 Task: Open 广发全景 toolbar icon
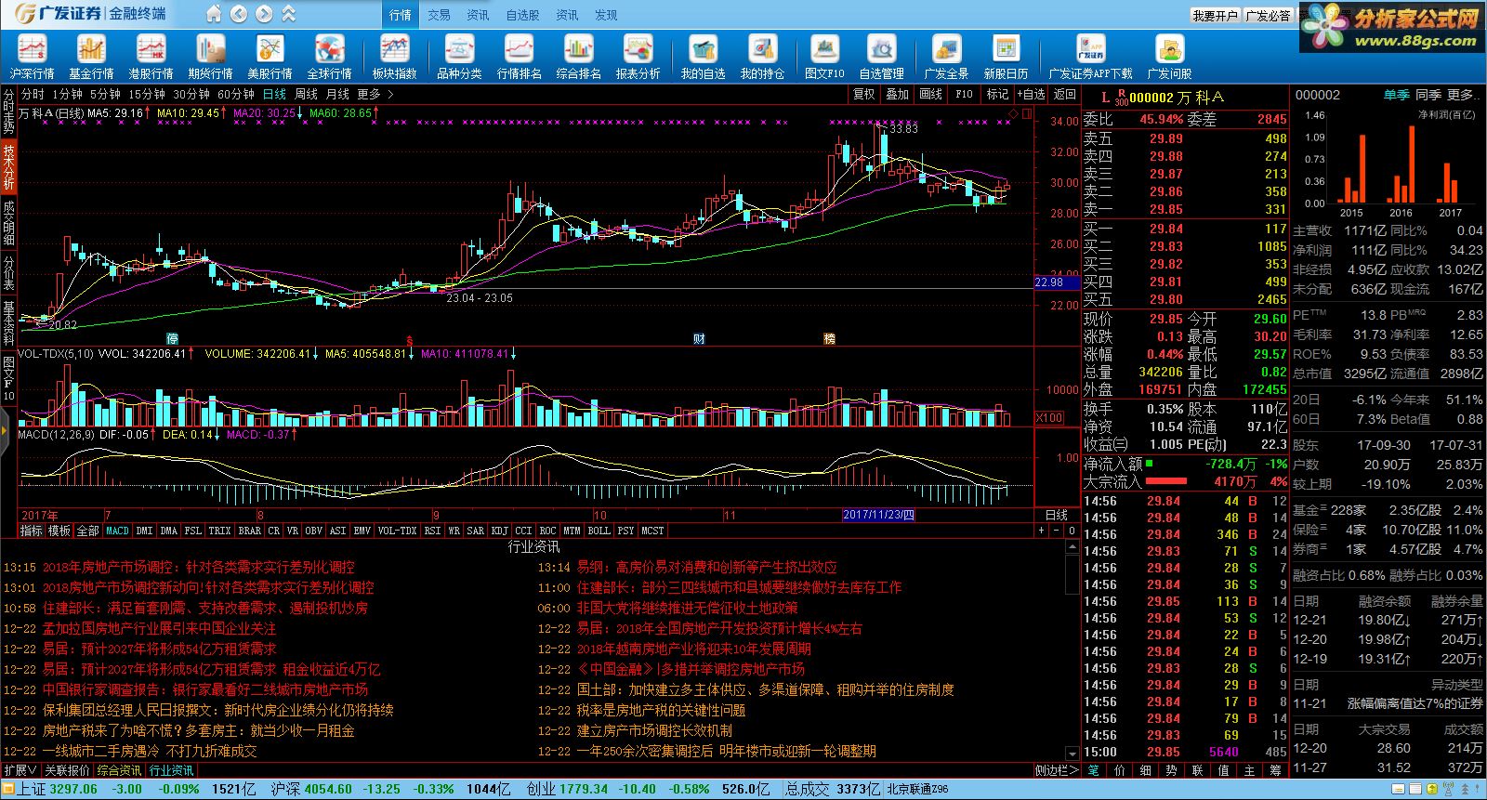(x=946, y=58)
